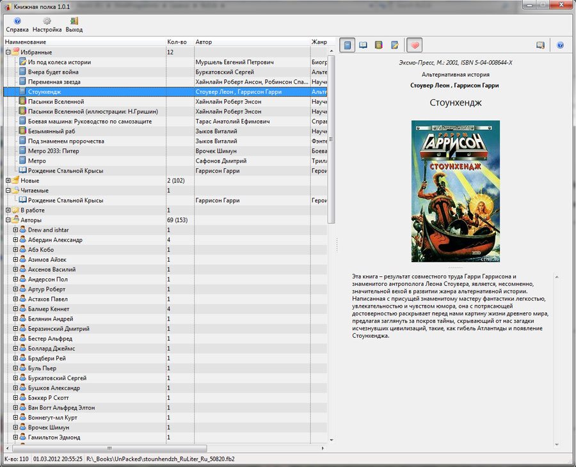Mark book with olive closed-book icon
The height and width of the screenshot is (467, 576).
point(379,45)
